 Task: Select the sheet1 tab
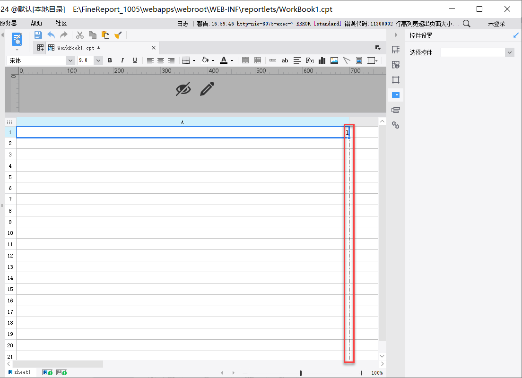(x=19, y=372)
